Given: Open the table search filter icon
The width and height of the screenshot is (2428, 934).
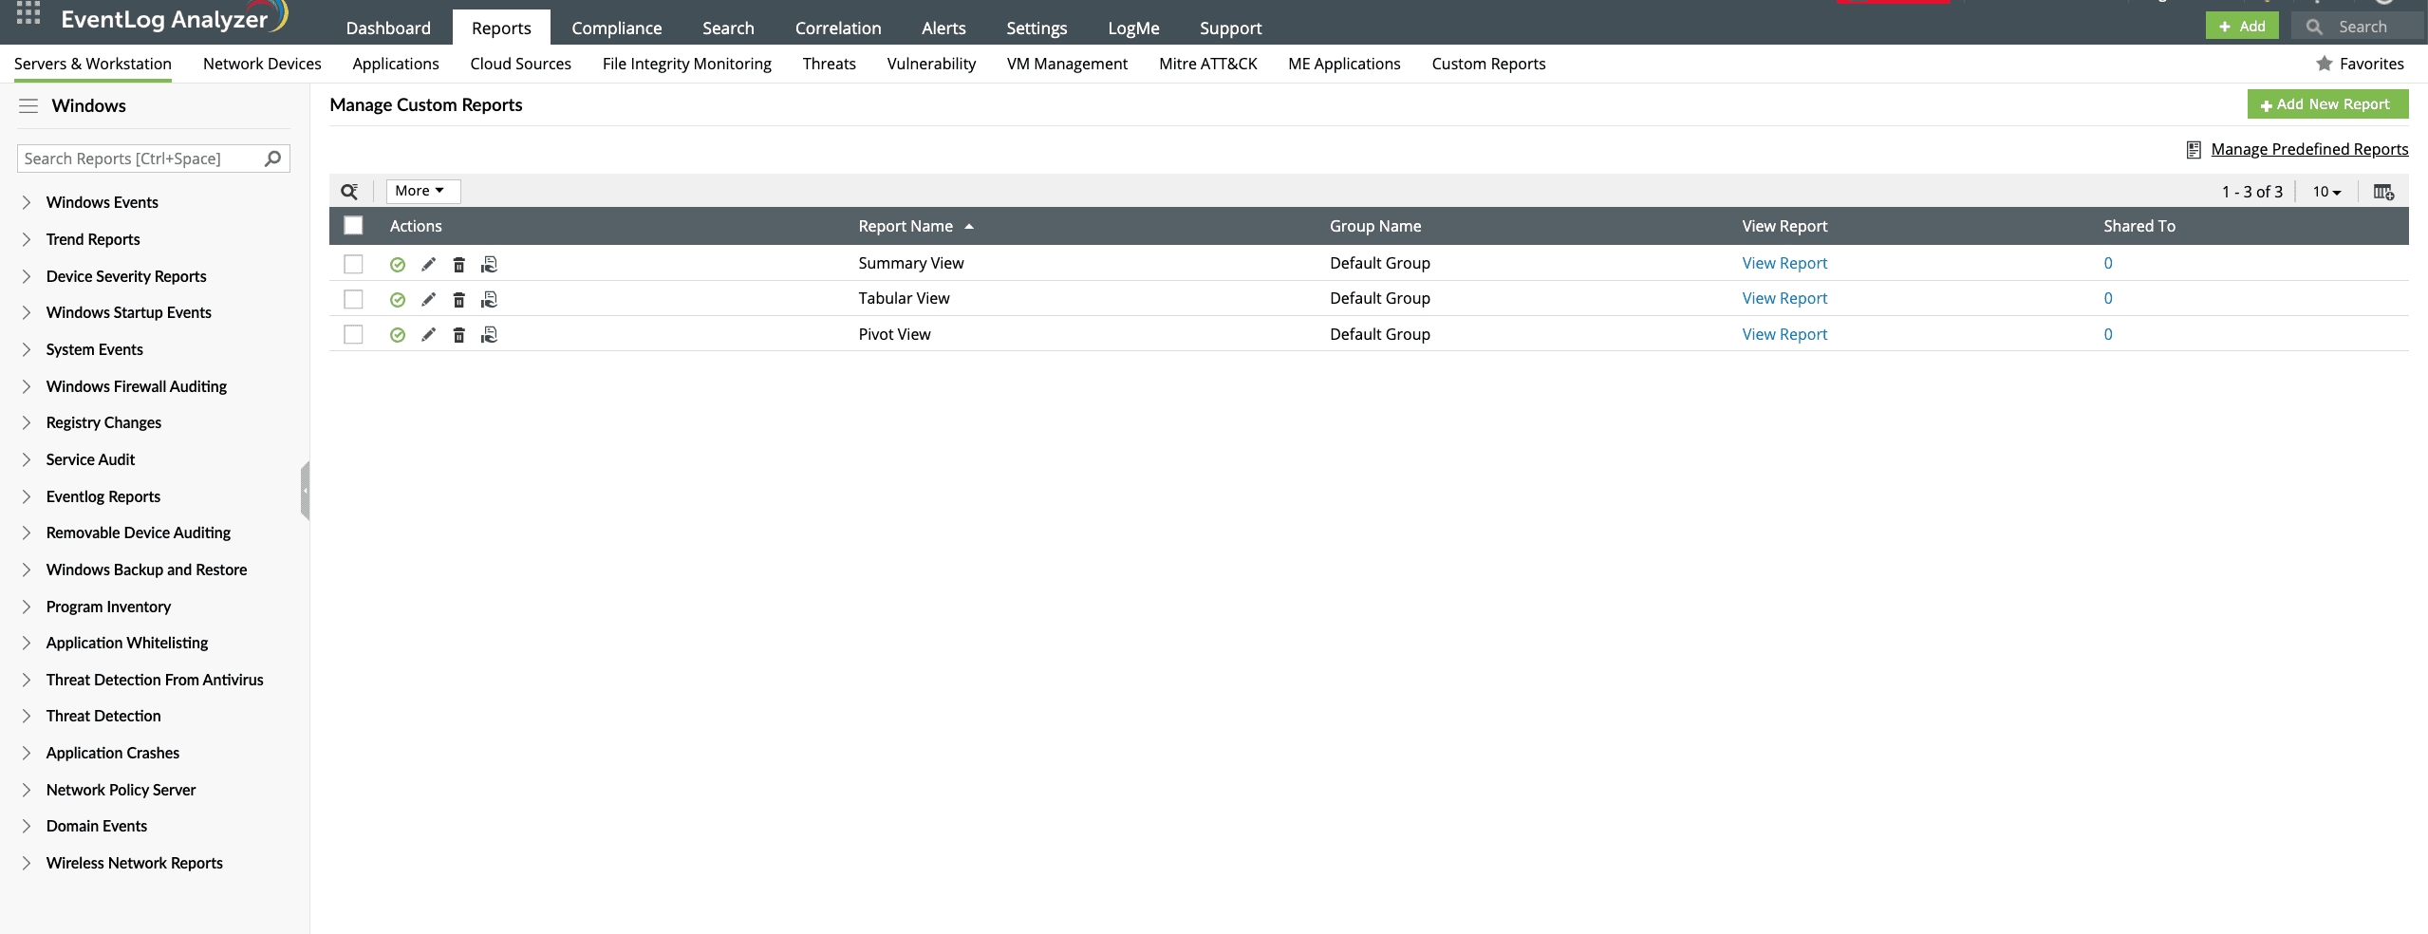Looking at the screenshot, I should [349, 191].
